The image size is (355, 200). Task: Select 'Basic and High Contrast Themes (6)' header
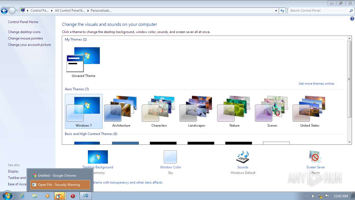tap(91, 134)
